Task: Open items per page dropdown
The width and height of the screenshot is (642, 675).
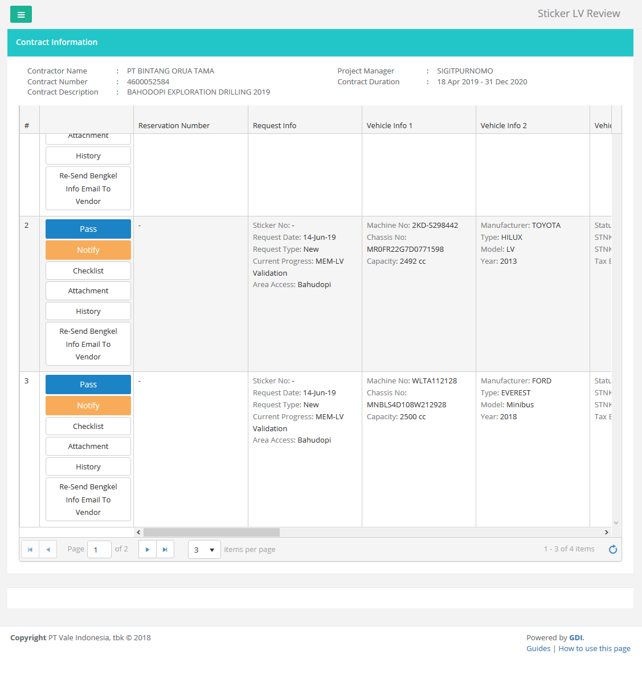Action: [205, 550]
